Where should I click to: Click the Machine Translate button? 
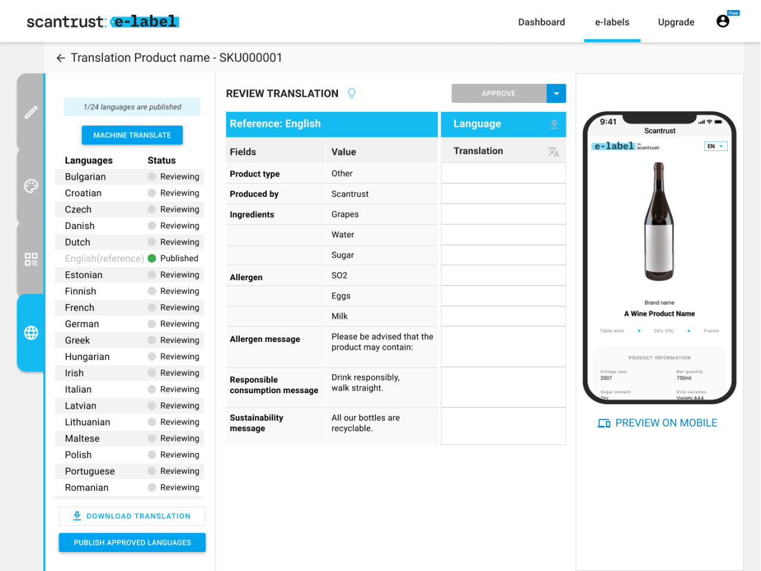point(132,135)
